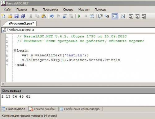Click the scroll left arrow in editor
This screenshot has width=155, height=119.
pos(3,84)
